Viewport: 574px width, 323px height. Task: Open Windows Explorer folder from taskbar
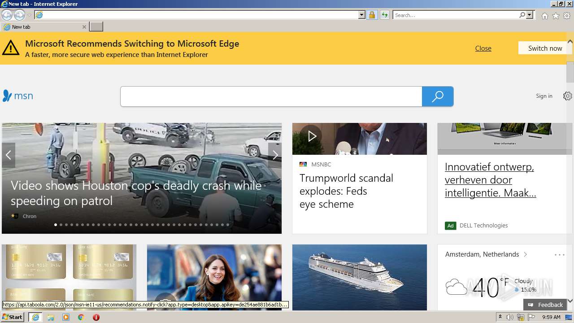pos(51,317)
